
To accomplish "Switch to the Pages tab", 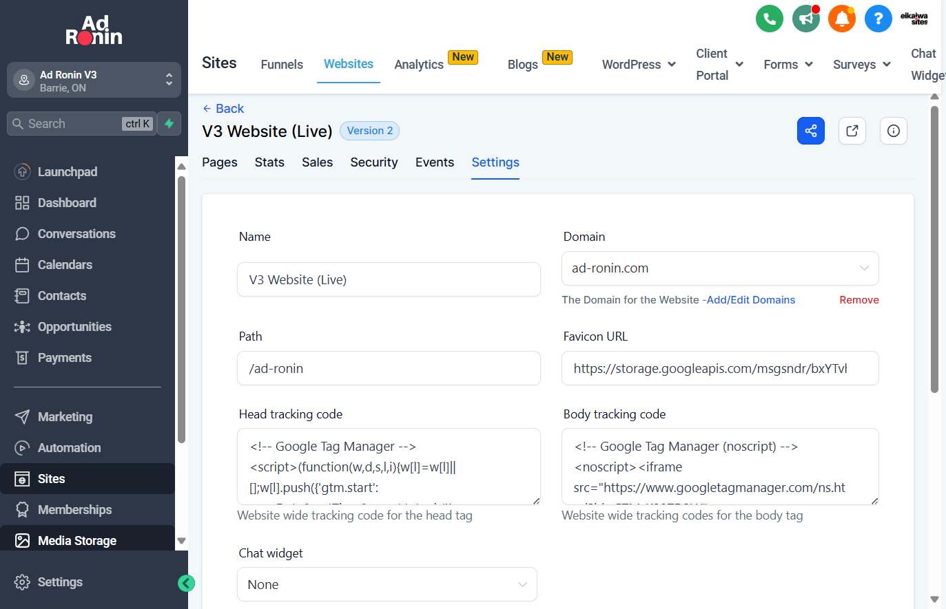I will (220, 162).
